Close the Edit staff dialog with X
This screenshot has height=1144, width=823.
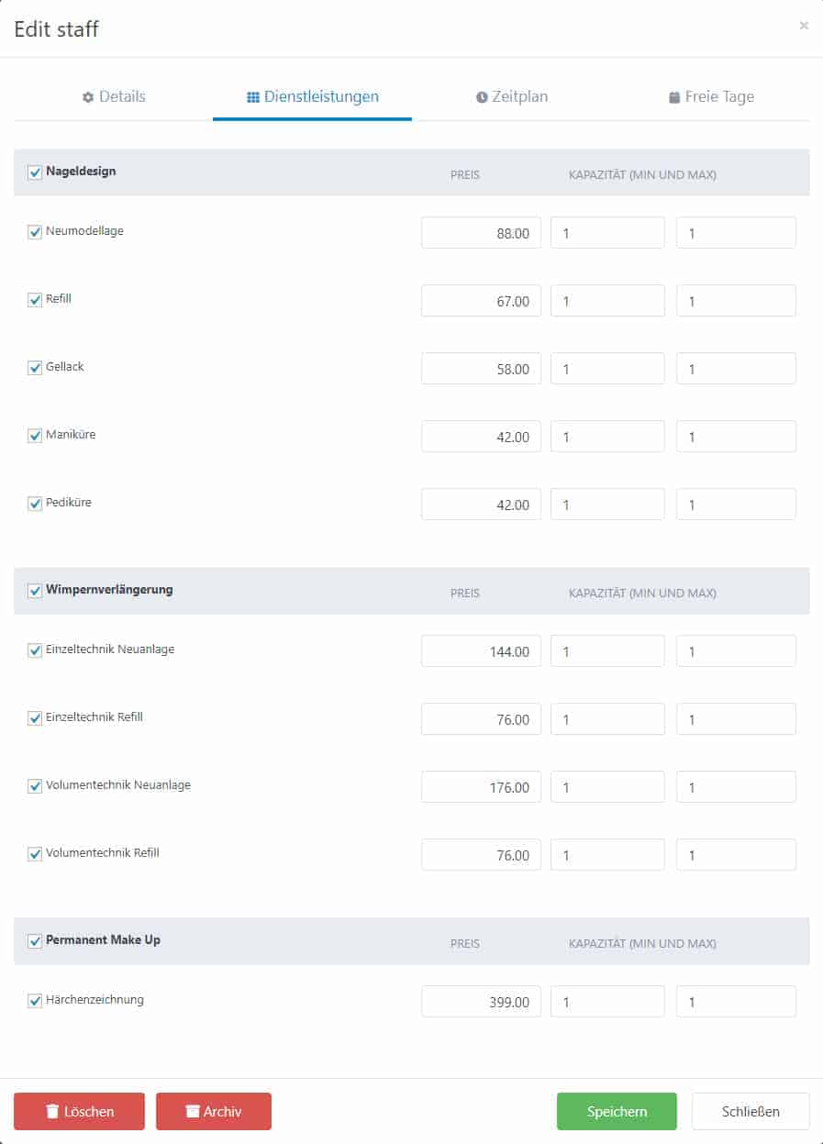pos(804,26)
